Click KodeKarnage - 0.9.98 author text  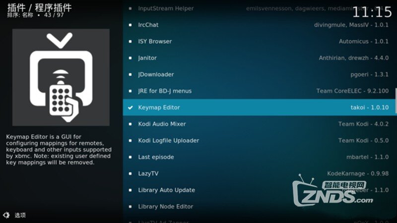(358, 173)
